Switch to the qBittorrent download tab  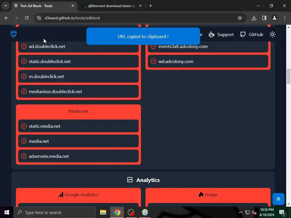pos(111,6)
